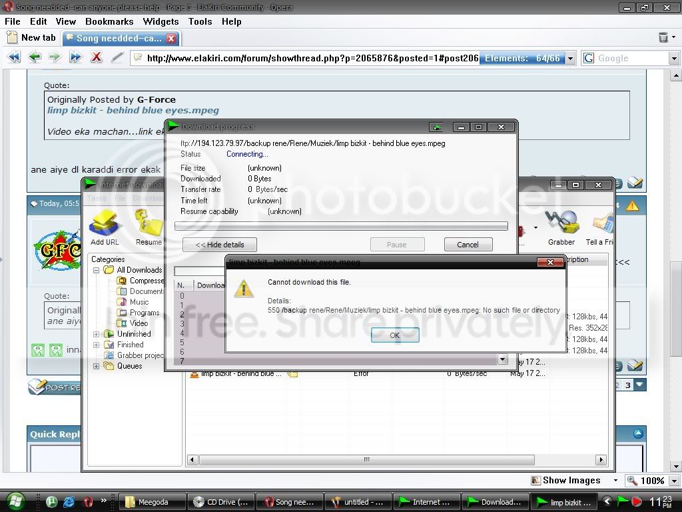682x512 pixels.
Task: Go back with green Back arrow
Action: [35, 57]
